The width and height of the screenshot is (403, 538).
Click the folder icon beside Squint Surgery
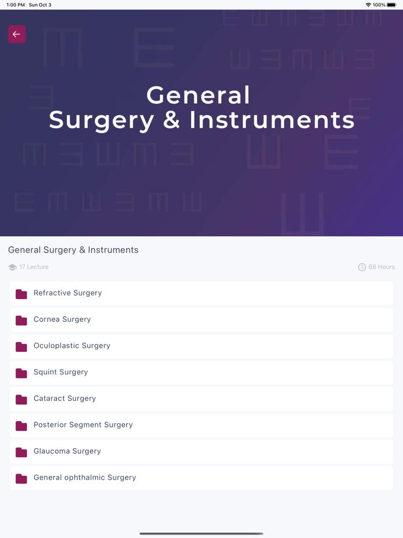point(21,373)
